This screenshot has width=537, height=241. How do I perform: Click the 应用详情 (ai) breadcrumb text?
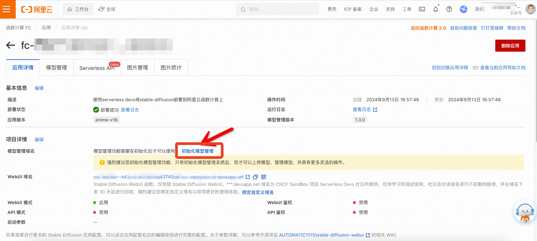click(x=75, y=28)
